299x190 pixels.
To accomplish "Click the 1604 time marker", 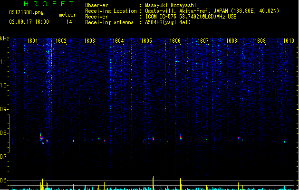I will tap(118, 41).
